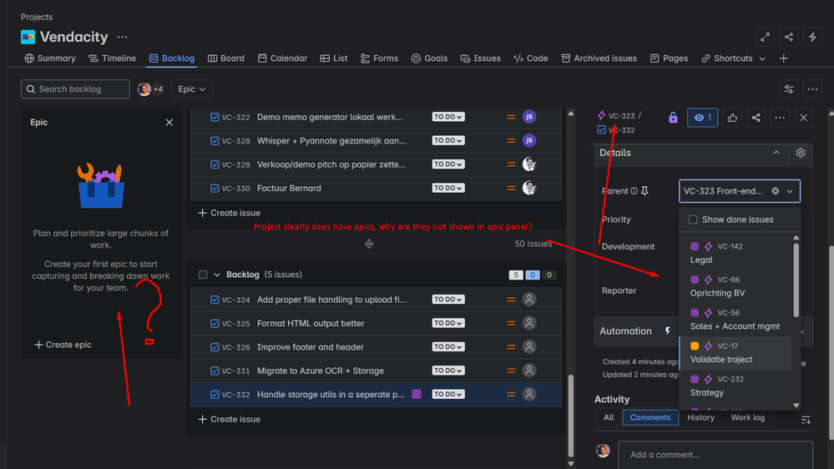Click the Vendacity project logo icon
834x469 pixels.
(x=28, y=37)
